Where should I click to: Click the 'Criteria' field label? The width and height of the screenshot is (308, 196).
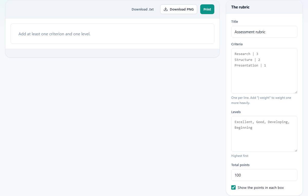(237, 44)
